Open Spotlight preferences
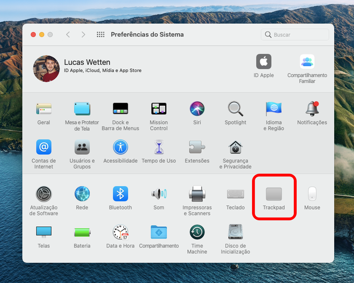Viewport: 354px width, 283px height. 235,109
